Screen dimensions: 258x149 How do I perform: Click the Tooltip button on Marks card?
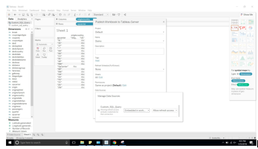(44, 55)
